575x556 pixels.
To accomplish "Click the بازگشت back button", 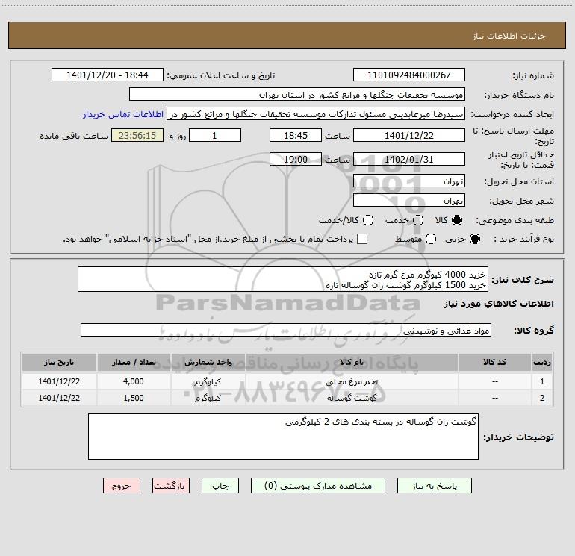I will pyautogui.click(x=171, y=486).
